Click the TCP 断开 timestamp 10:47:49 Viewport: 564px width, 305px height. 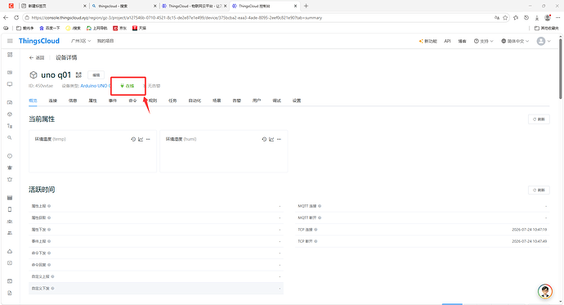[530, 241]
